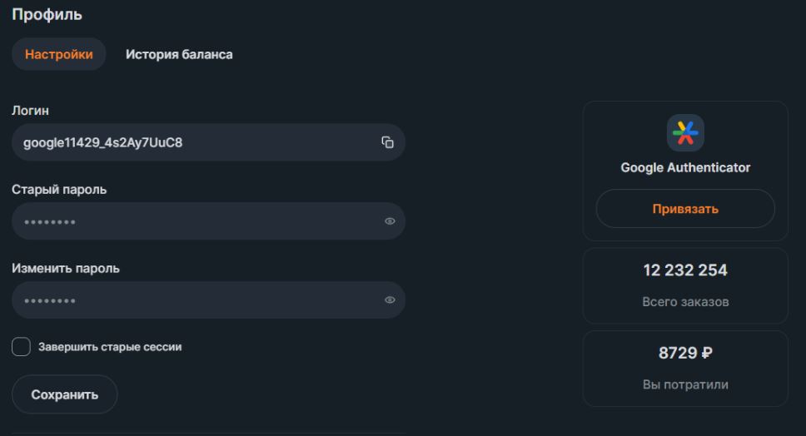The image size is (806, 436).
Task: Click into the 'Старый пароль' field
Action: coord(208,221)
